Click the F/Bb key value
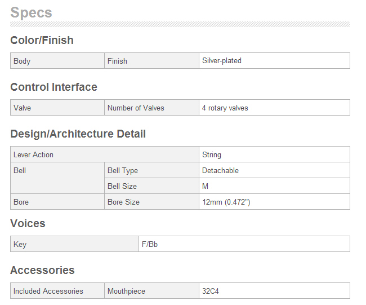 (x=150, y=244)
